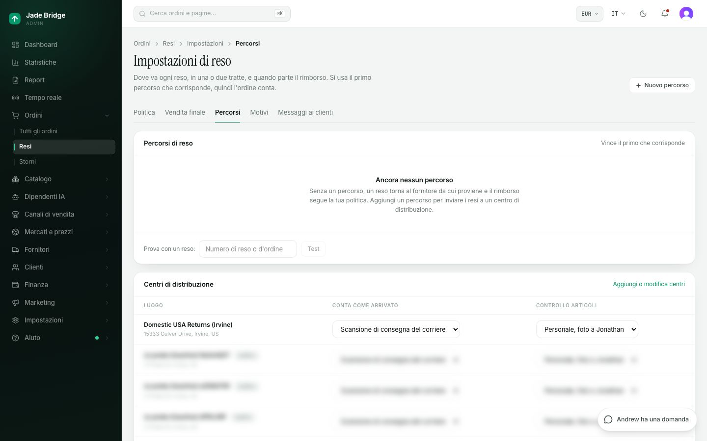Switch to the Messaggi ai clienti tab

tap(305, 112)
